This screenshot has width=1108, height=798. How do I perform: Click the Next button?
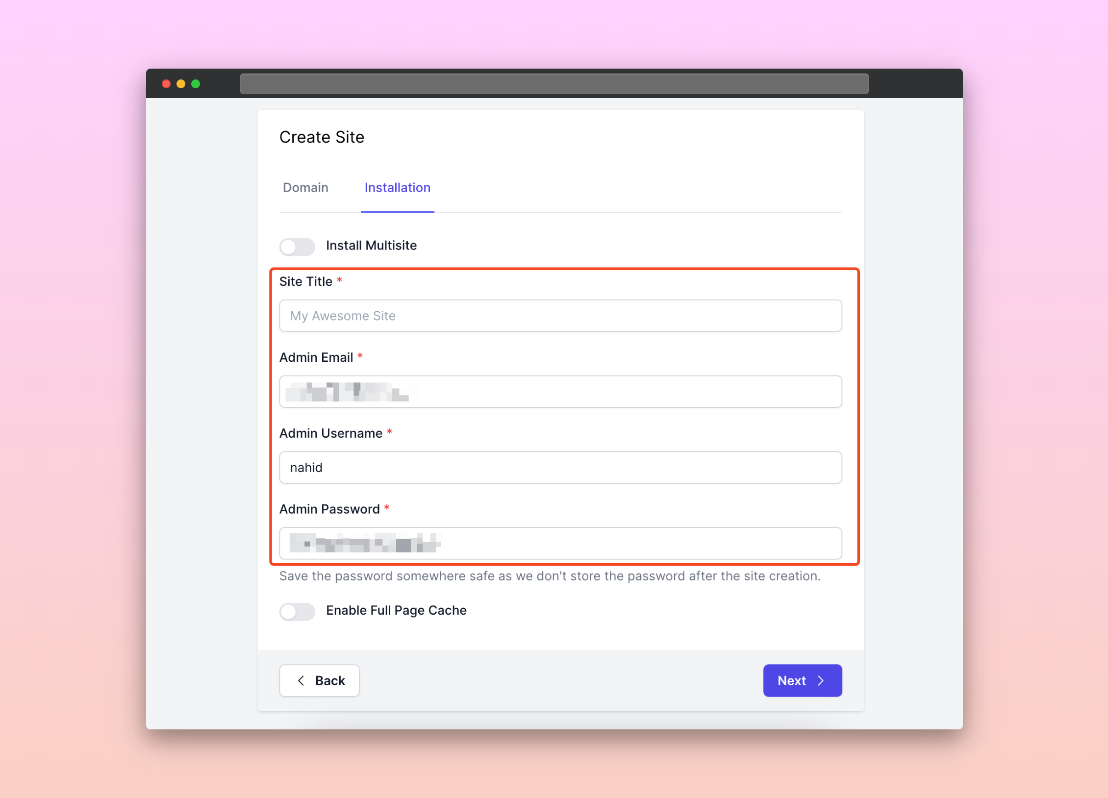tap(802, 680)
